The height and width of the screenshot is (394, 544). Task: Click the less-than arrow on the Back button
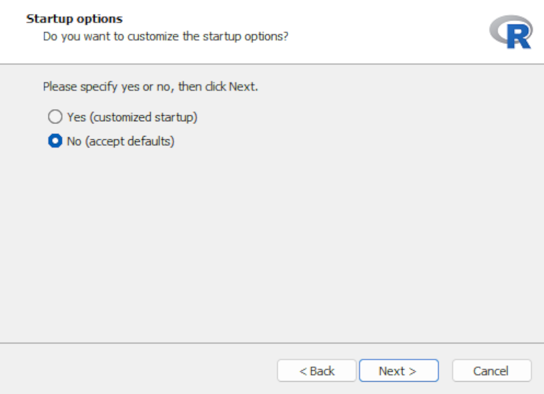[303, 372]
